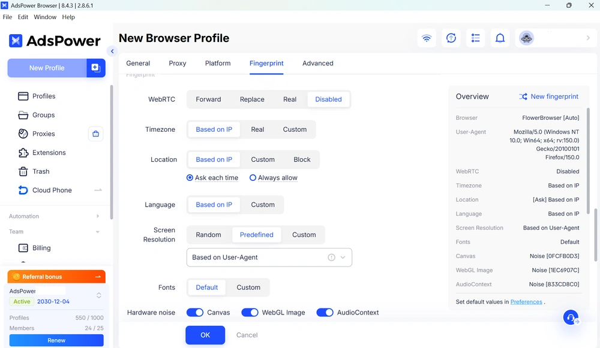600x348 pixels.
Task: Click the customer support headset icon
Action: click(571, 317)
